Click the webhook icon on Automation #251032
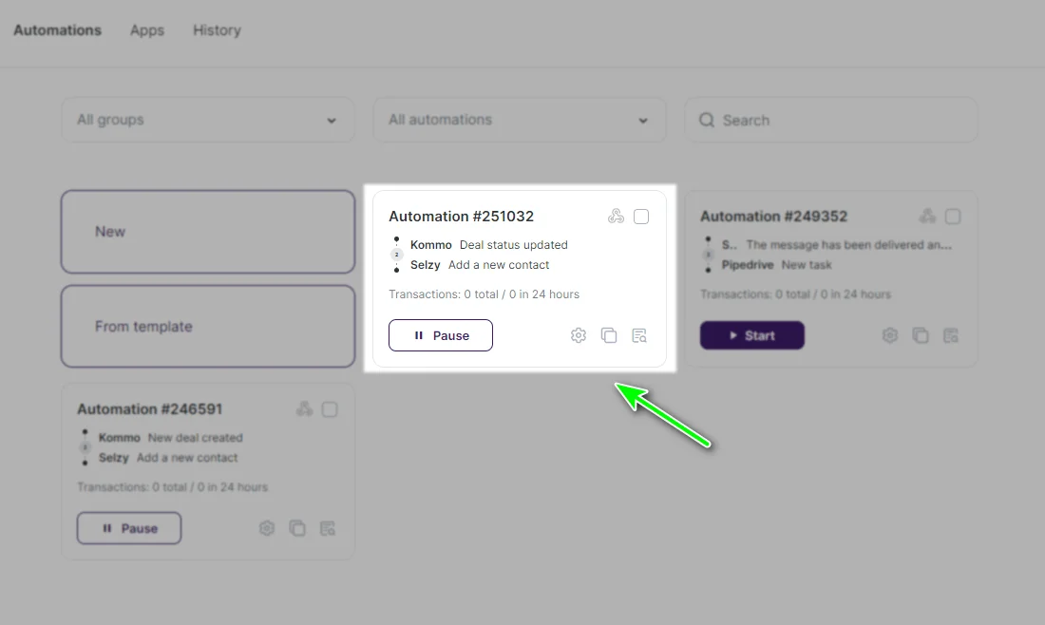This screenshot has width=1045, height=625. pyautogui.click(x=617, y=216)
